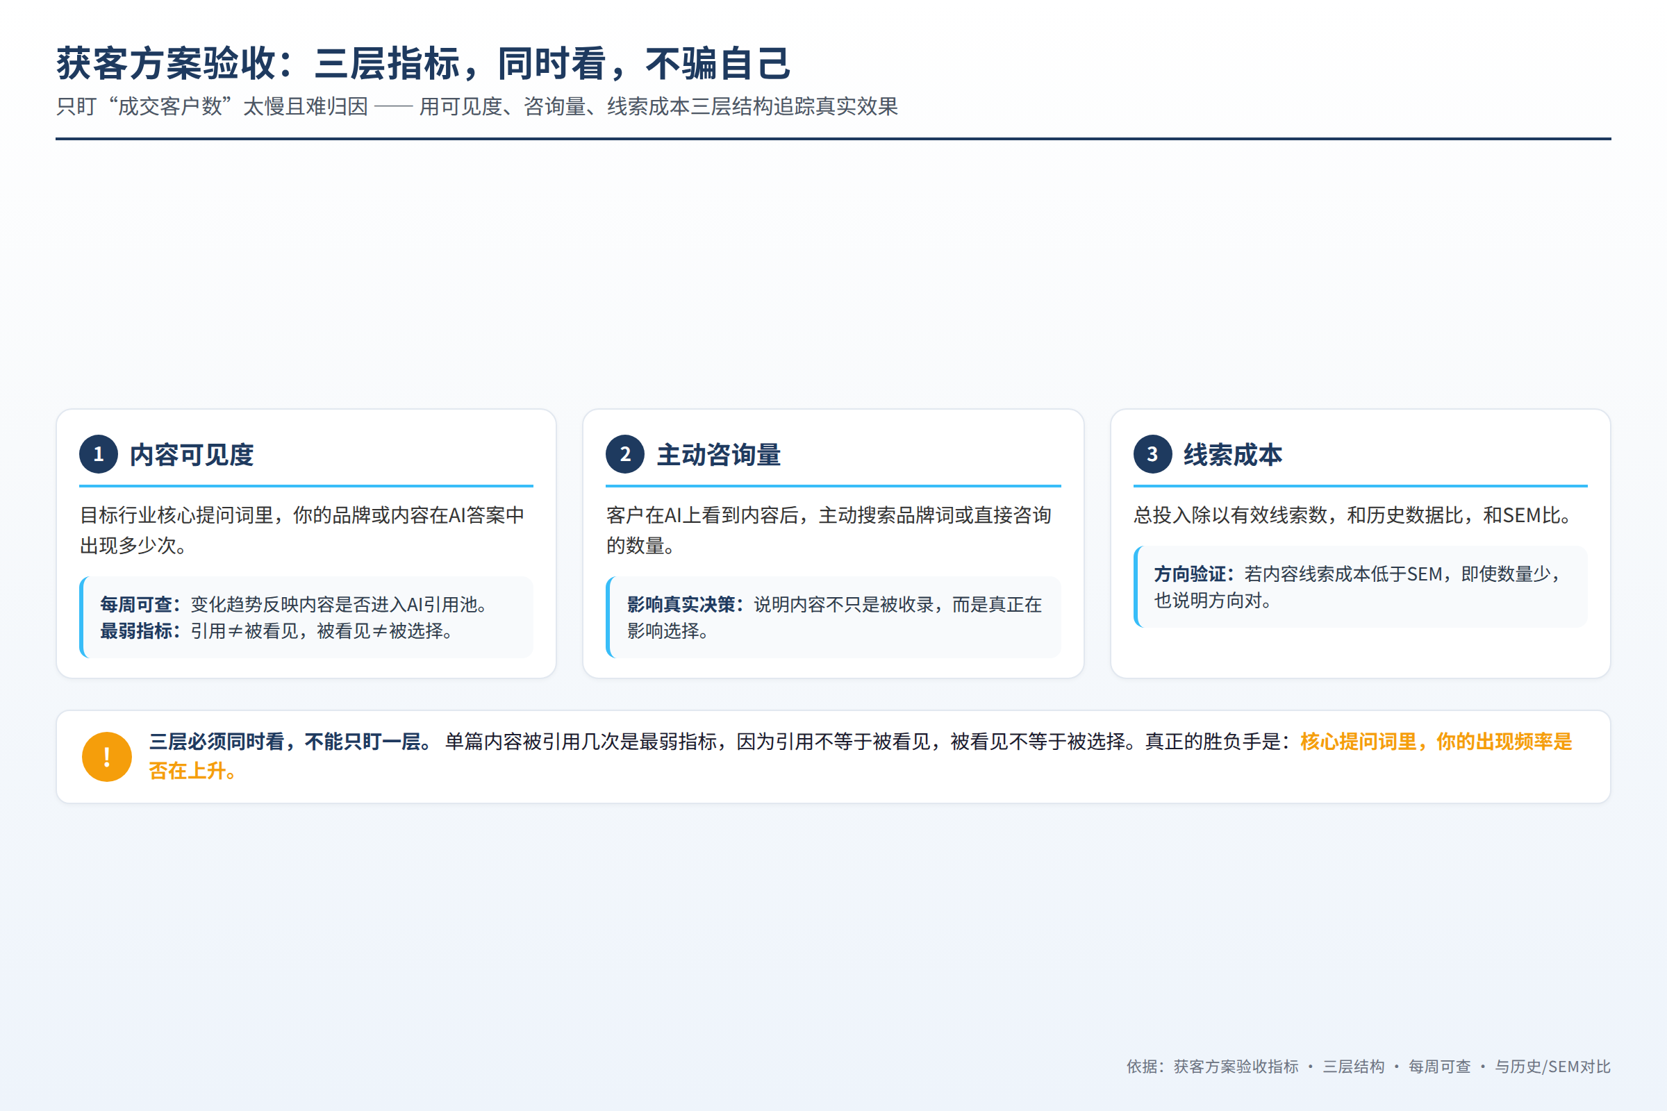Click the 方向验证 note box
Screen dimensions: 1667x1111
coord(1360,587)
